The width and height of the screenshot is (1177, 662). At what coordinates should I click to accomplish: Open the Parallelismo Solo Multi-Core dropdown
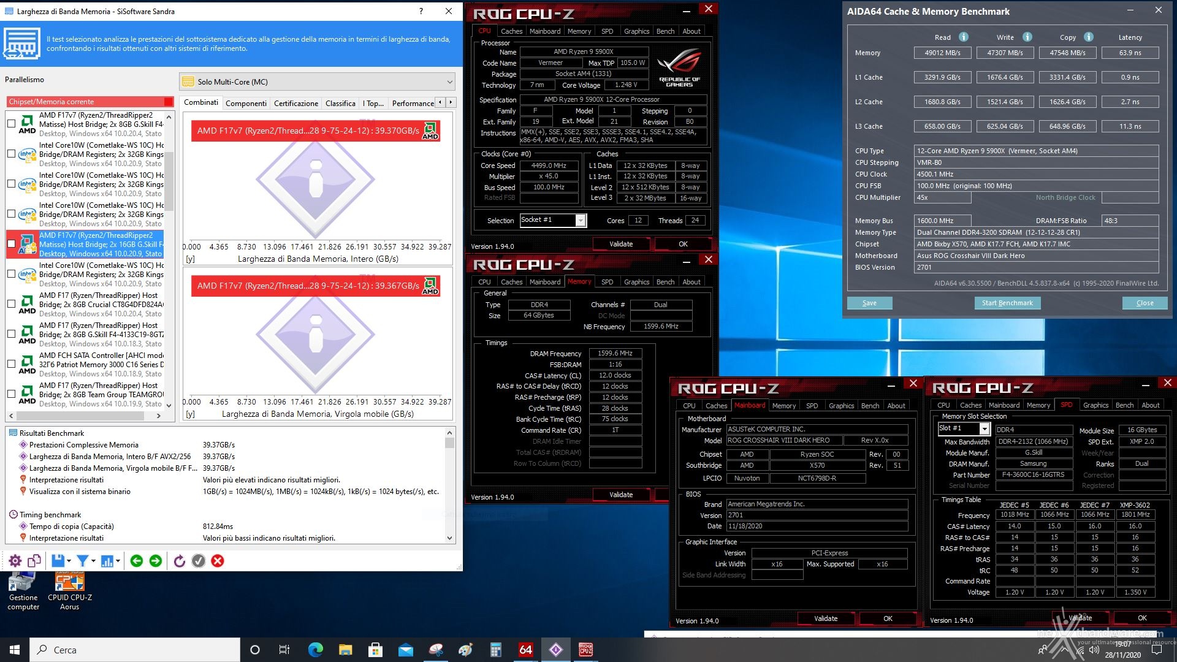point(318,82)
